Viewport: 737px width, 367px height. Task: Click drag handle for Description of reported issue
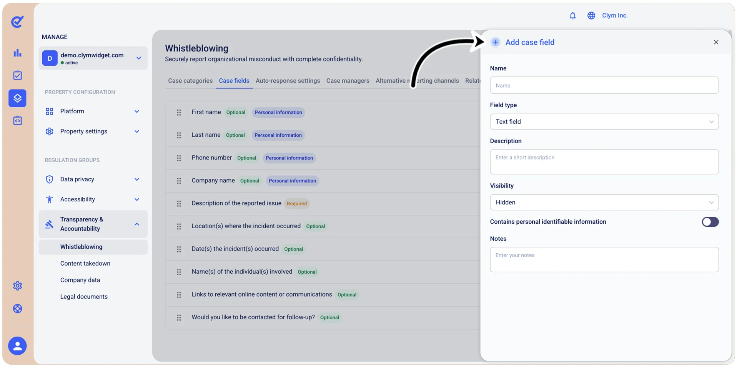(179, 204)
